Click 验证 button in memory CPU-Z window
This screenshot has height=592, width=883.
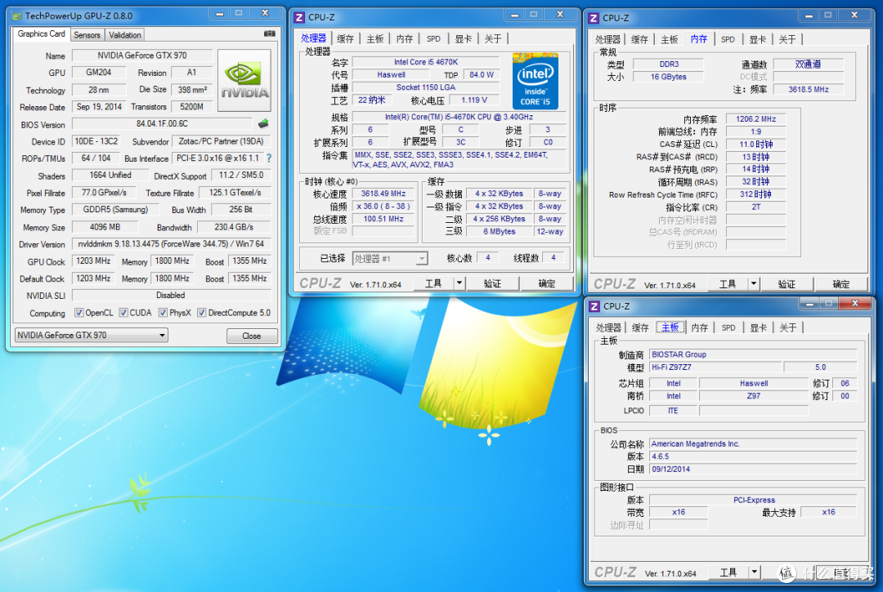tap(787, 284)
